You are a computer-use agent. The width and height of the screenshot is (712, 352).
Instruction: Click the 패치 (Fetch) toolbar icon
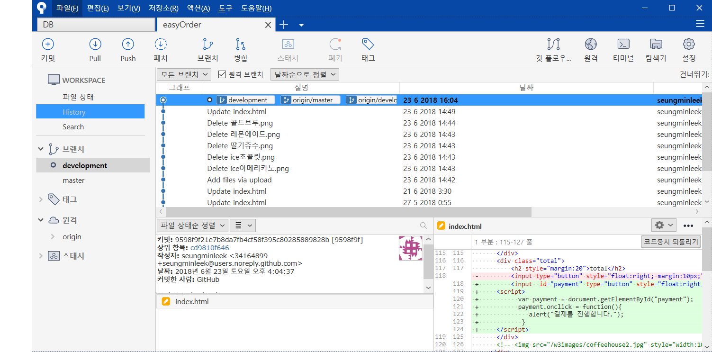[161, 45]
